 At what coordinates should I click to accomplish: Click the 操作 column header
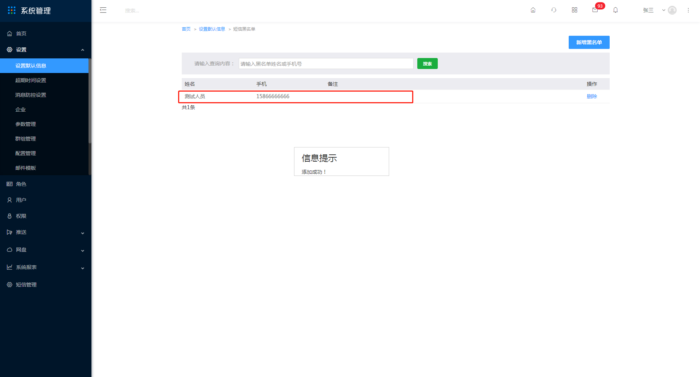pyautogui.click(x=592, y=84)
